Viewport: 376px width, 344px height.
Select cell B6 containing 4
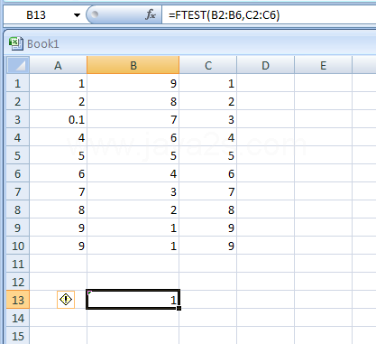pos(133,173)
